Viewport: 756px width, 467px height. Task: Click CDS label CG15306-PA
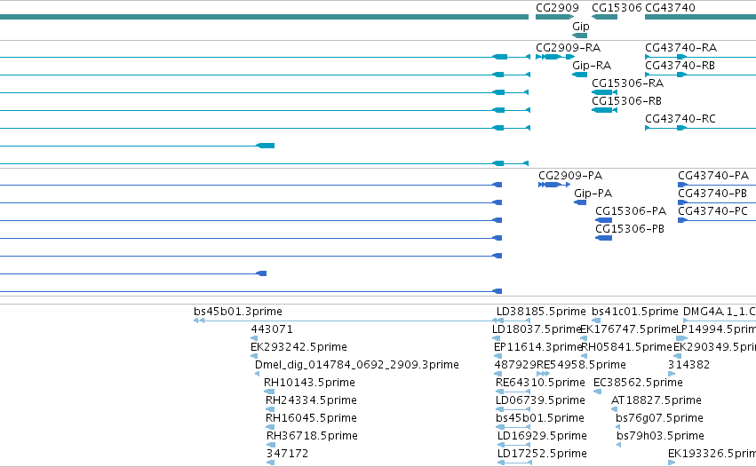(x=631, y=211)
